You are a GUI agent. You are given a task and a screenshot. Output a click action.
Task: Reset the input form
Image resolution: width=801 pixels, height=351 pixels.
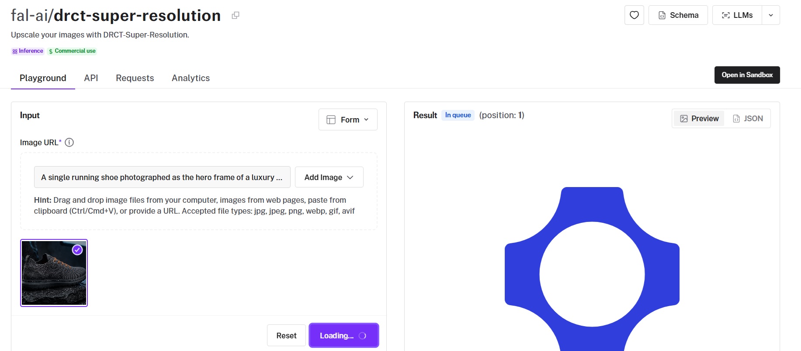point(286,336)
